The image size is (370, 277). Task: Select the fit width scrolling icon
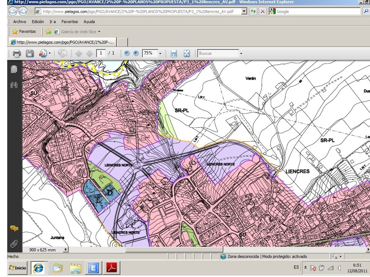point(174,53)
